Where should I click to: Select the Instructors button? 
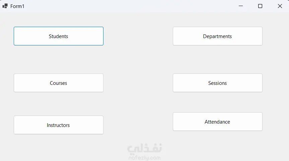(59, 125)
